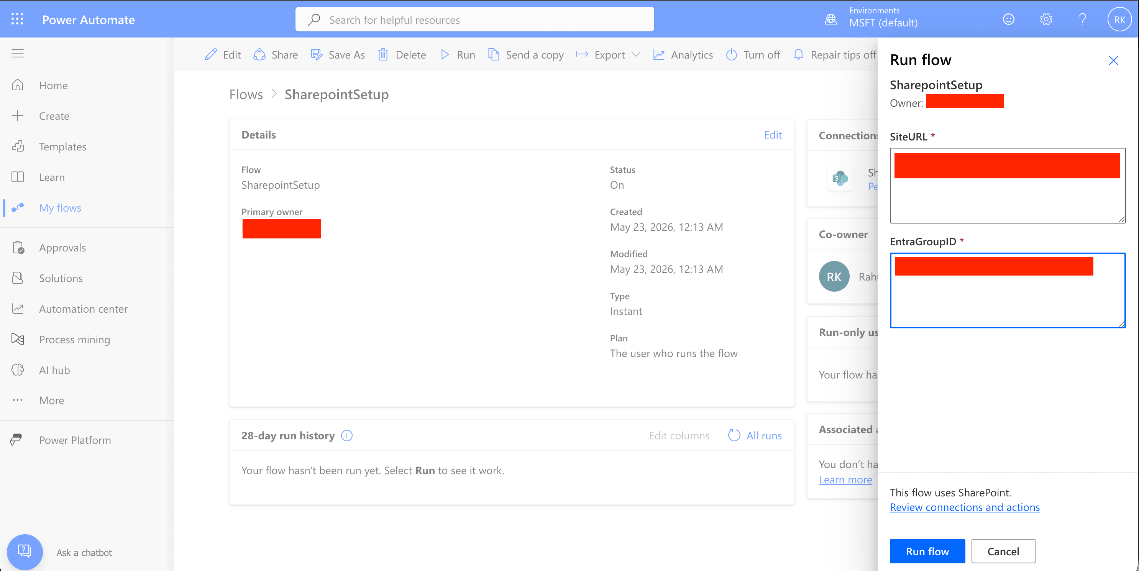The height and width of the screenshot is (571, 1139).
Task: Click the blue Run flow button
Action: (x=927, y=551)
